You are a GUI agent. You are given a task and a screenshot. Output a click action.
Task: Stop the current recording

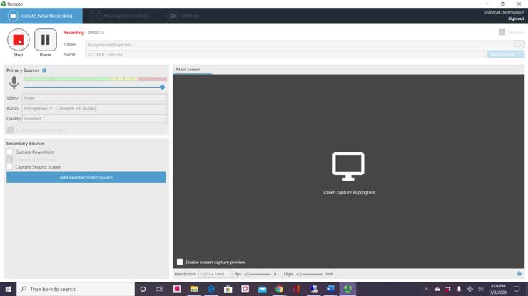pos(19,40)
